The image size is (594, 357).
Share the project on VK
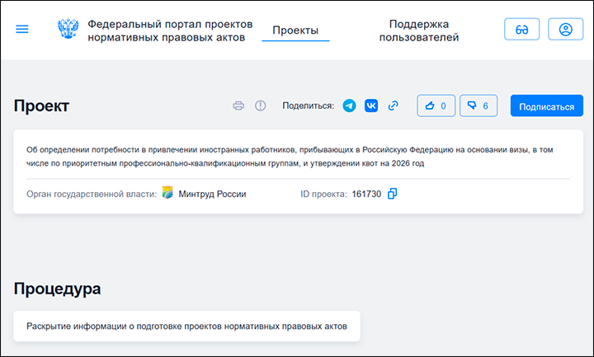click(x=371, y=106)
